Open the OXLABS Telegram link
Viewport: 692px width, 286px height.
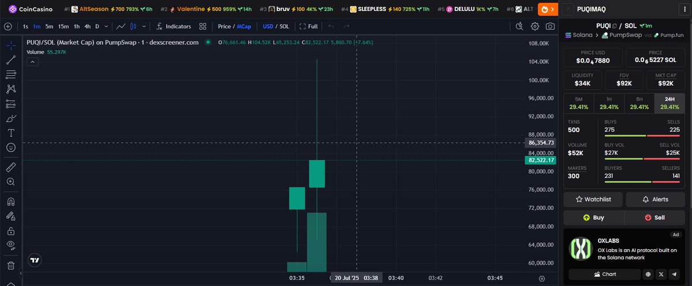(x=675, y=274)
